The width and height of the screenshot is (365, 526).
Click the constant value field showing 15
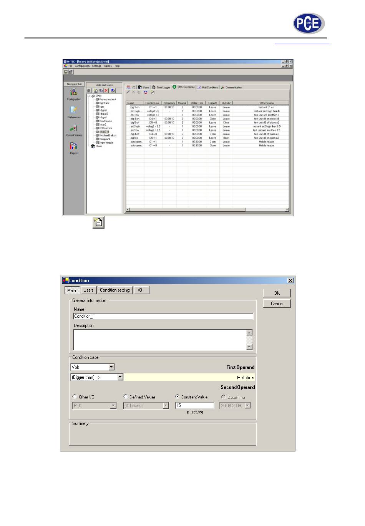pos(195,405)
